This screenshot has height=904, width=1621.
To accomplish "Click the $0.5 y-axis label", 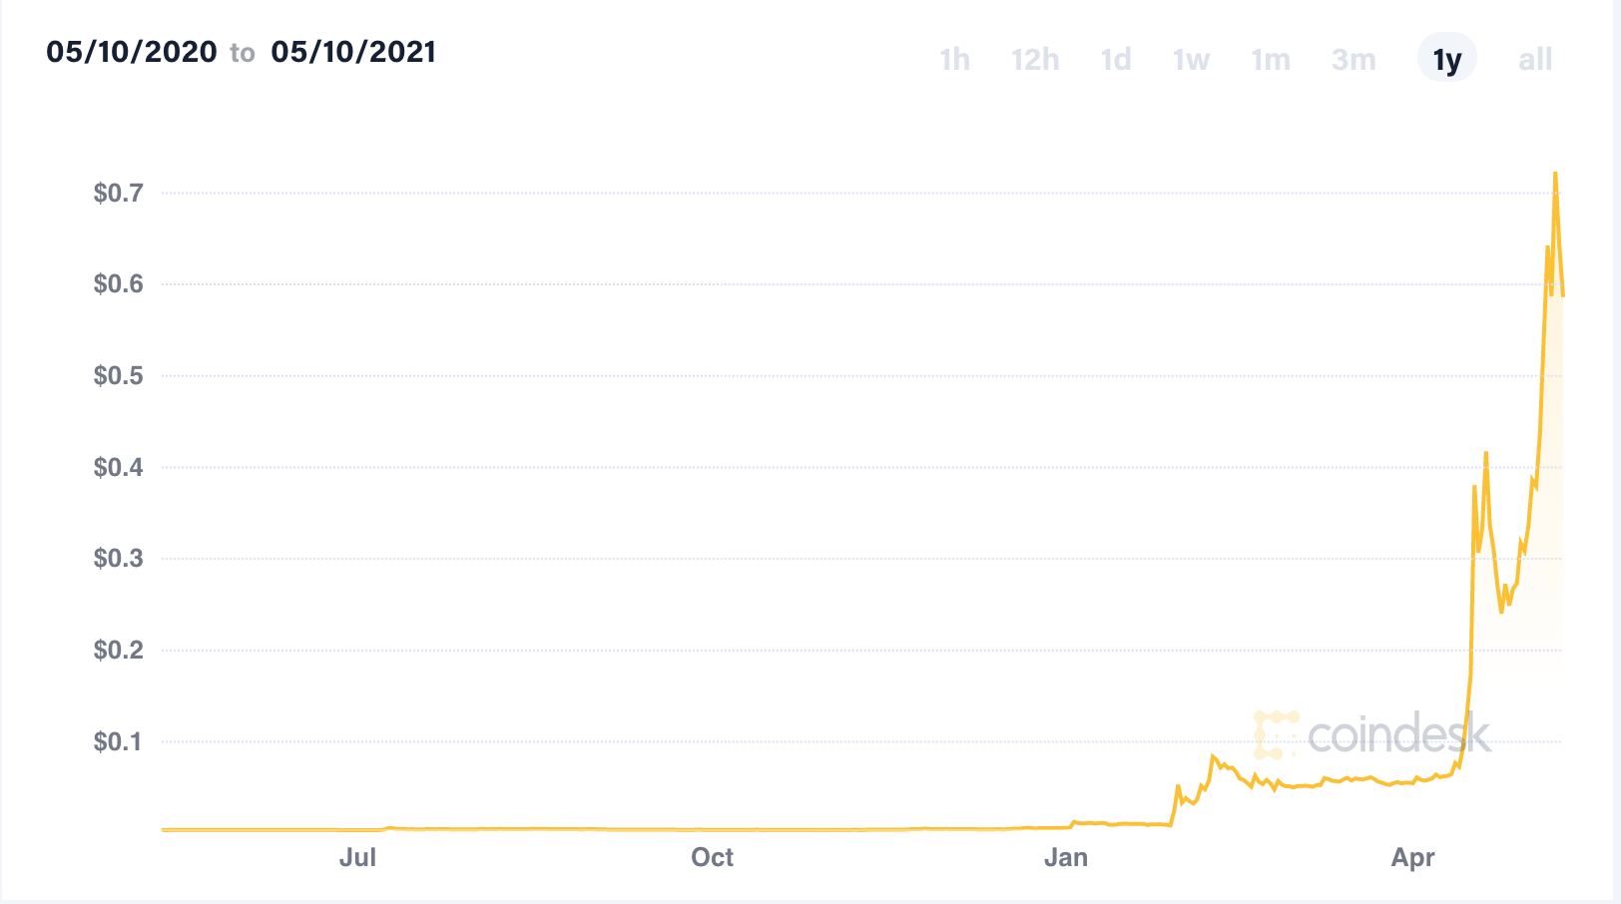I will [x=119, y=376].
